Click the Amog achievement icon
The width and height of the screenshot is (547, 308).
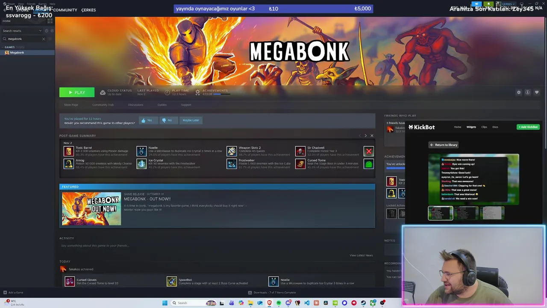tap(68, 163)
